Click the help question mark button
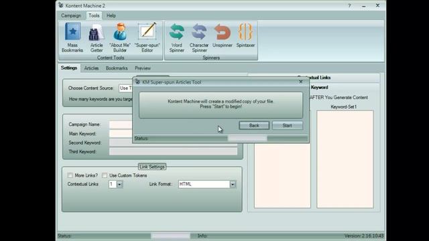The image size is (429, 241). tap(349, 6)
